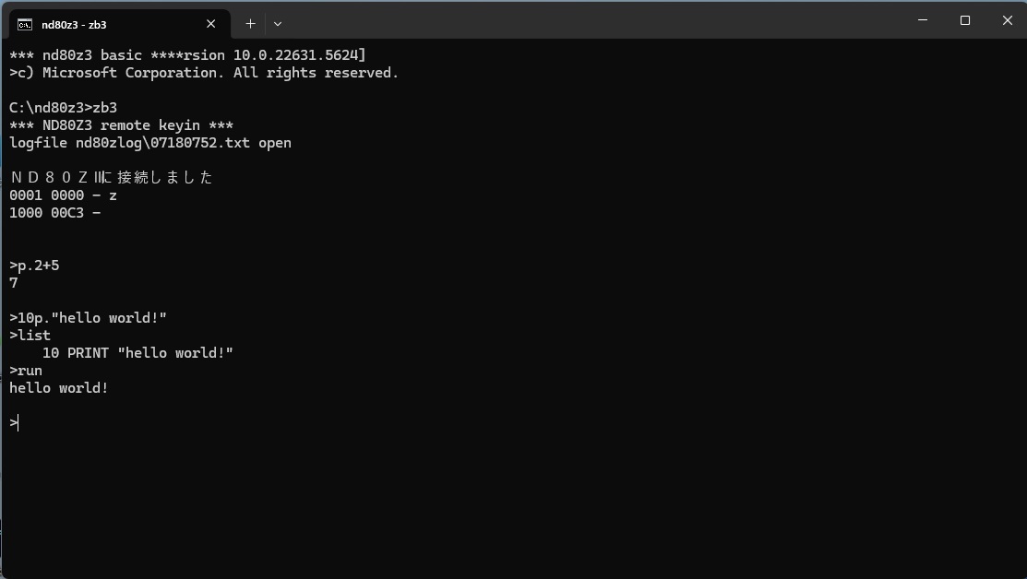Click the C:\nd80z3>zb3 prompt line
1027x579 pixels.
[63, 107]
